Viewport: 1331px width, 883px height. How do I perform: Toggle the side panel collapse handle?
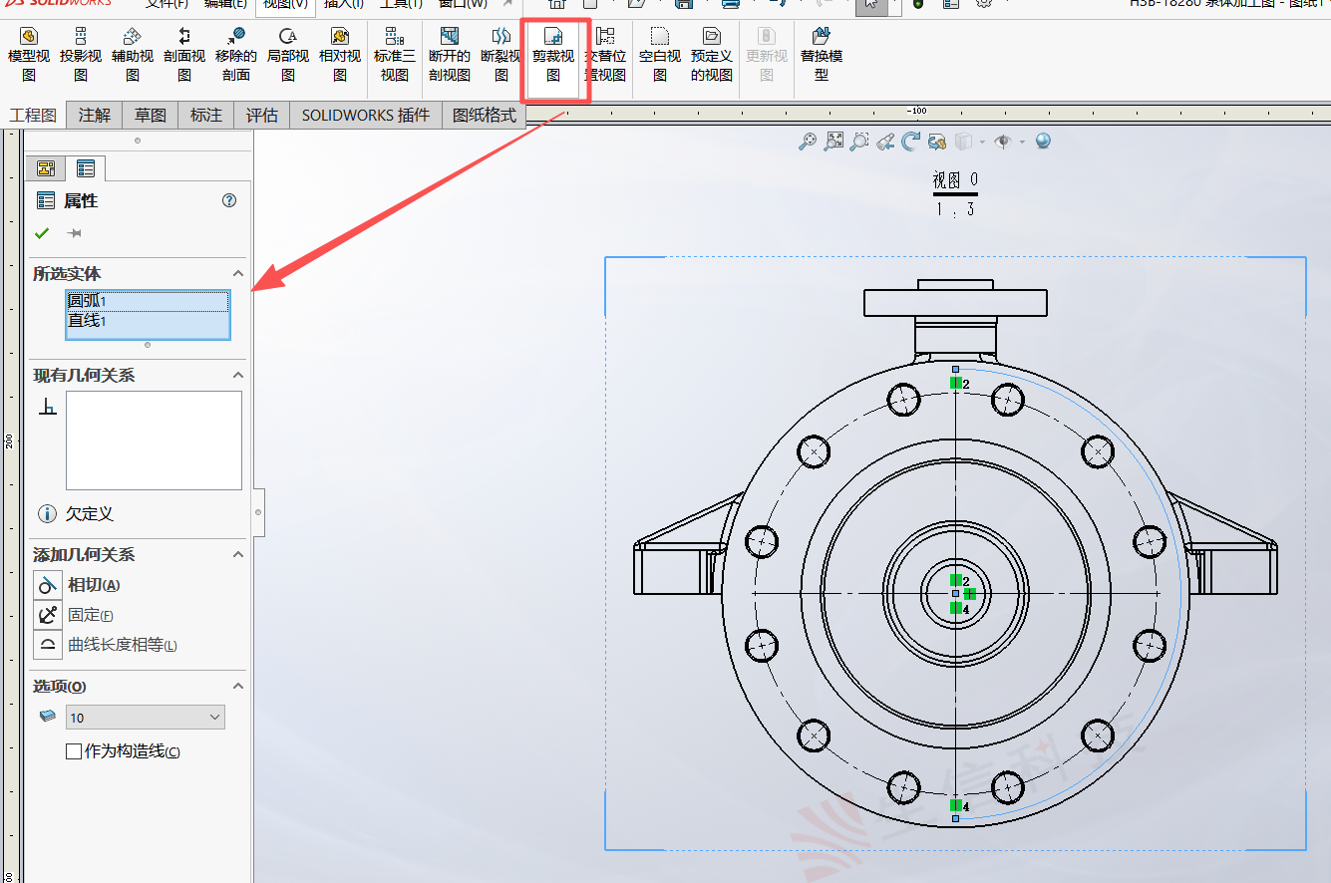click(x=258, y=512)
